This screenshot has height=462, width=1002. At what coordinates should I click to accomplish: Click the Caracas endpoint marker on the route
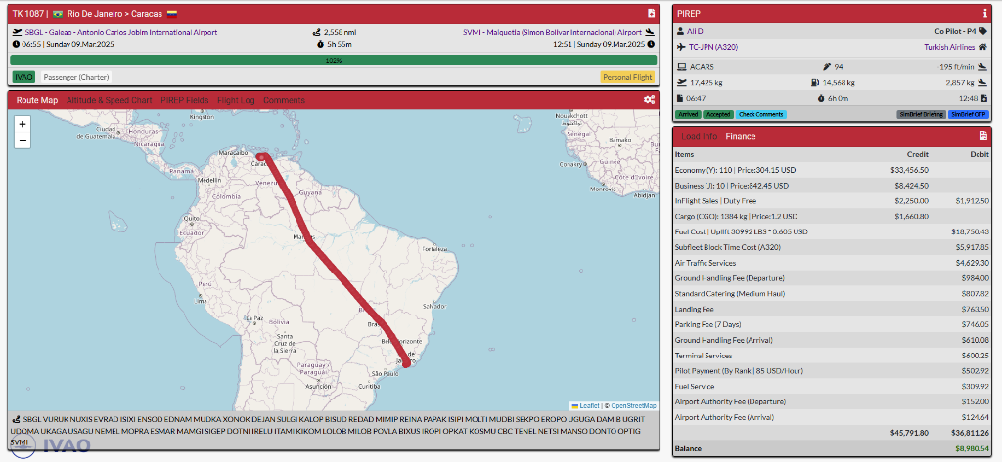(260, 157)
